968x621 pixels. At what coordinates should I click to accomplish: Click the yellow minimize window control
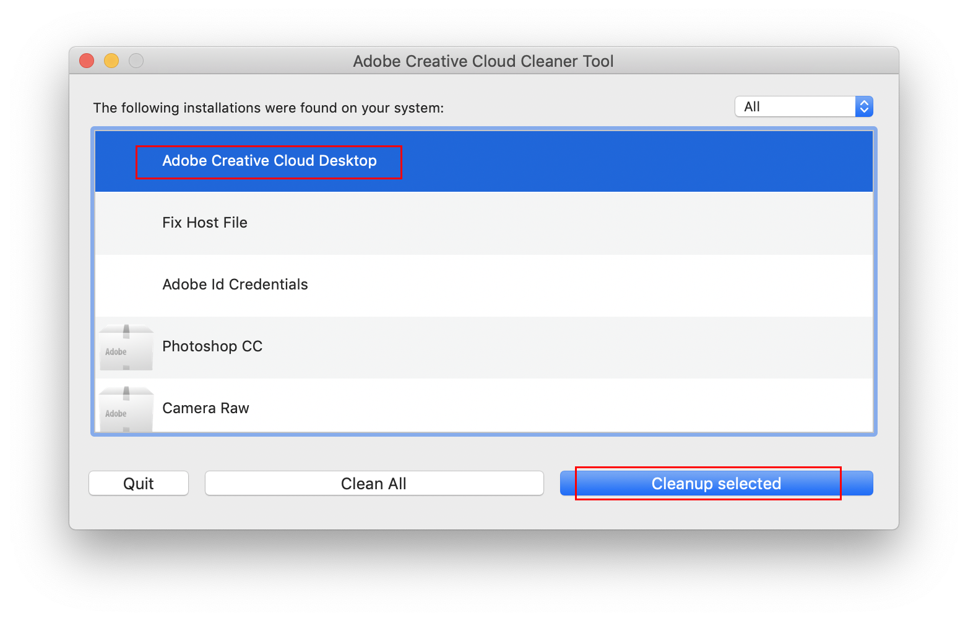coord(111,61)
